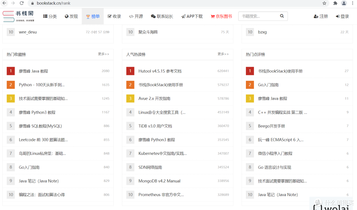The height and width of the screenshot is (210, 357).
Task: Click the address bar URL bookstack.cn/rank
Action: pyautogui.click(x=54, y=3)
